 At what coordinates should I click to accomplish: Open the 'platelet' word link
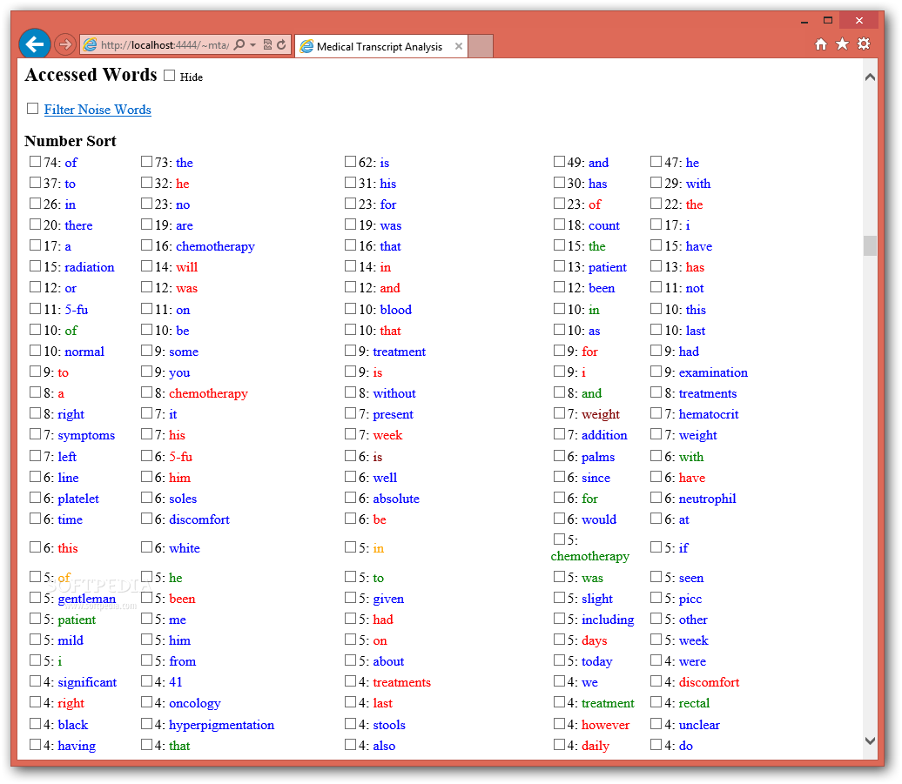(78, 499)
